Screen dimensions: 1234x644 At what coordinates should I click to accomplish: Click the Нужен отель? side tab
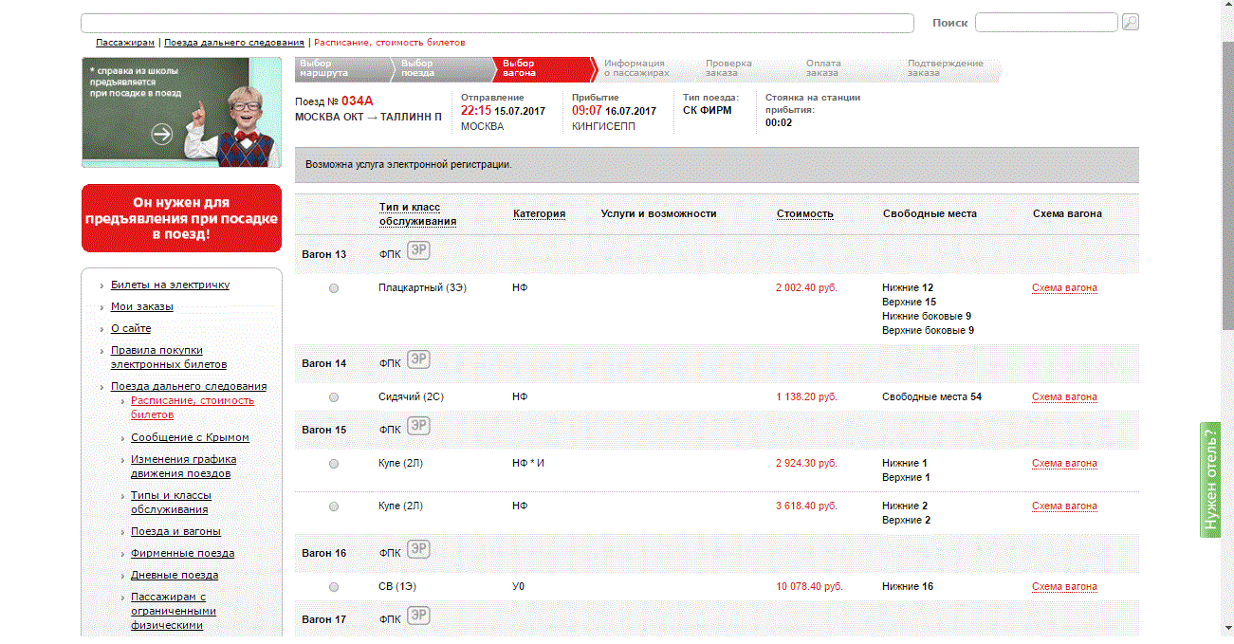(x=1210, y=479)
